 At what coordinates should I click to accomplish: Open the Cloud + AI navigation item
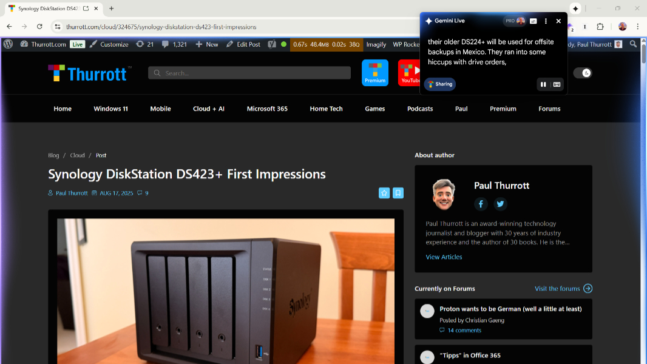click(208, 109)
